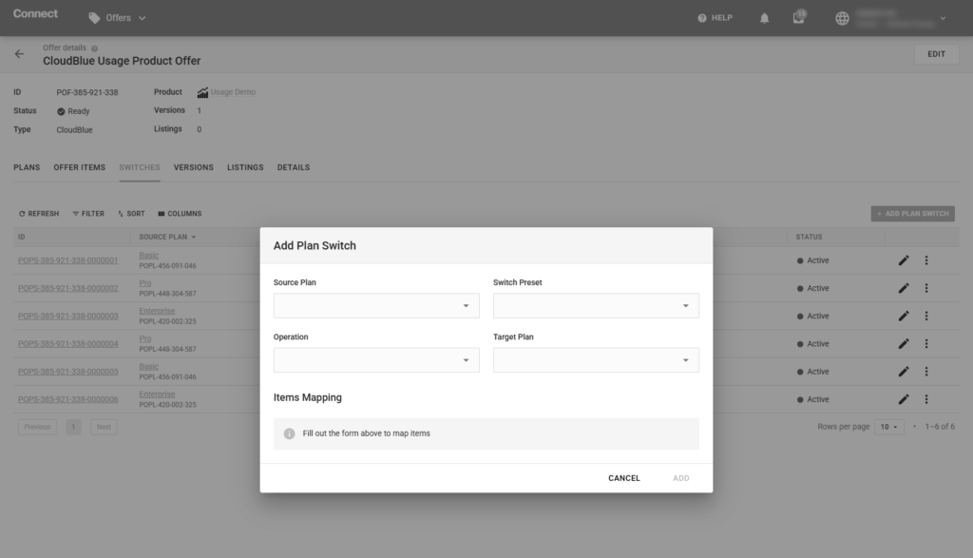The image size is (973, 558).
Task: Click the Help icon in top bar
Action: [702, 18]
